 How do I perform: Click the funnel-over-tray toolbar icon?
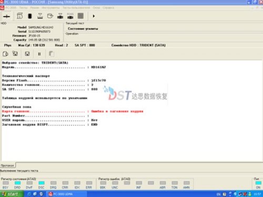click(40, 16)
